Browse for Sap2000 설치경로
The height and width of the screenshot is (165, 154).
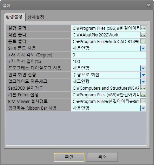(143, 88)
